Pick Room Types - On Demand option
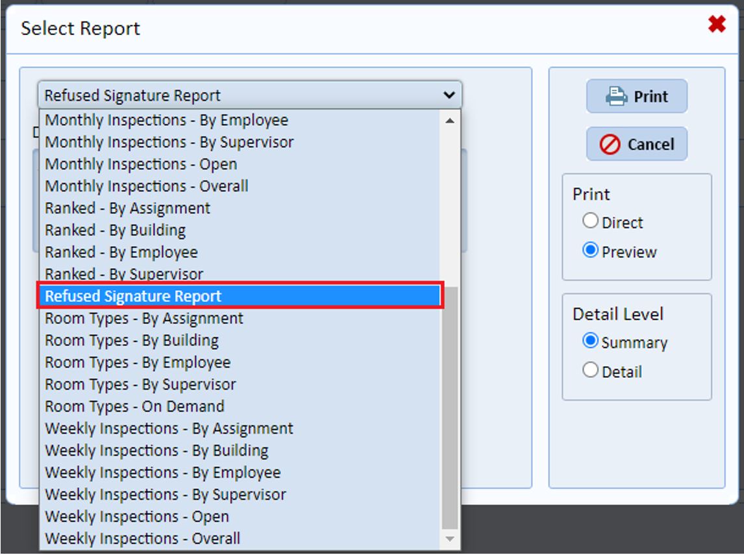 (x=134, y=406)
